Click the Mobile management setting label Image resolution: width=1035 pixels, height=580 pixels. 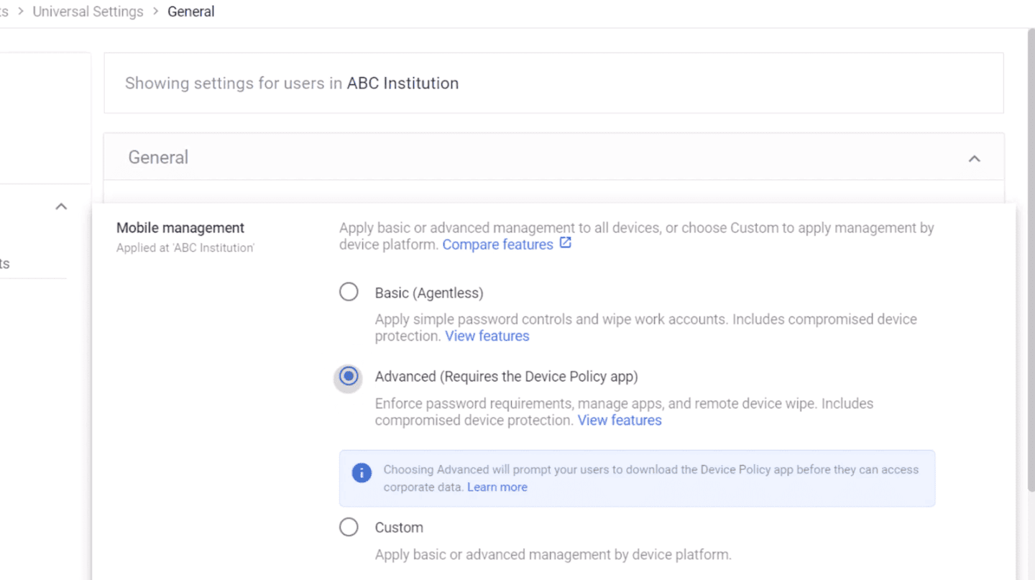(x=180, y=228)
